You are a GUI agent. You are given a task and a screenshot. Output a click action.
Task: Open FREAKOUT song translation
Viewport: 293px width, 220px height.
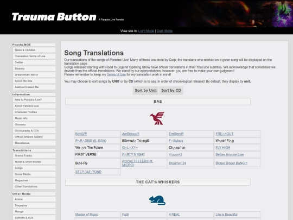[225, 134]
